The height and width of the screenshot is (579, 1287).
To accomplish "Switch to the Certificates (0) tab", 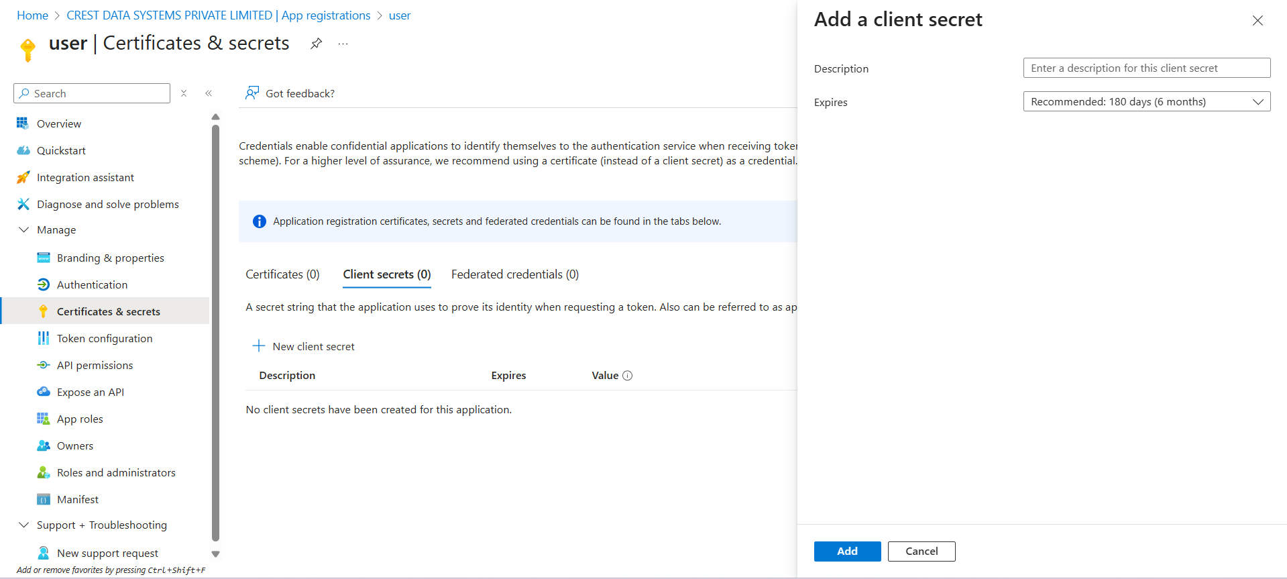I will [282, 274].
